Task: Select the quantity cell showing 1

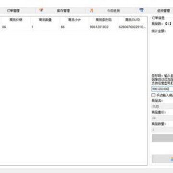Action: (x=45, y=27)
